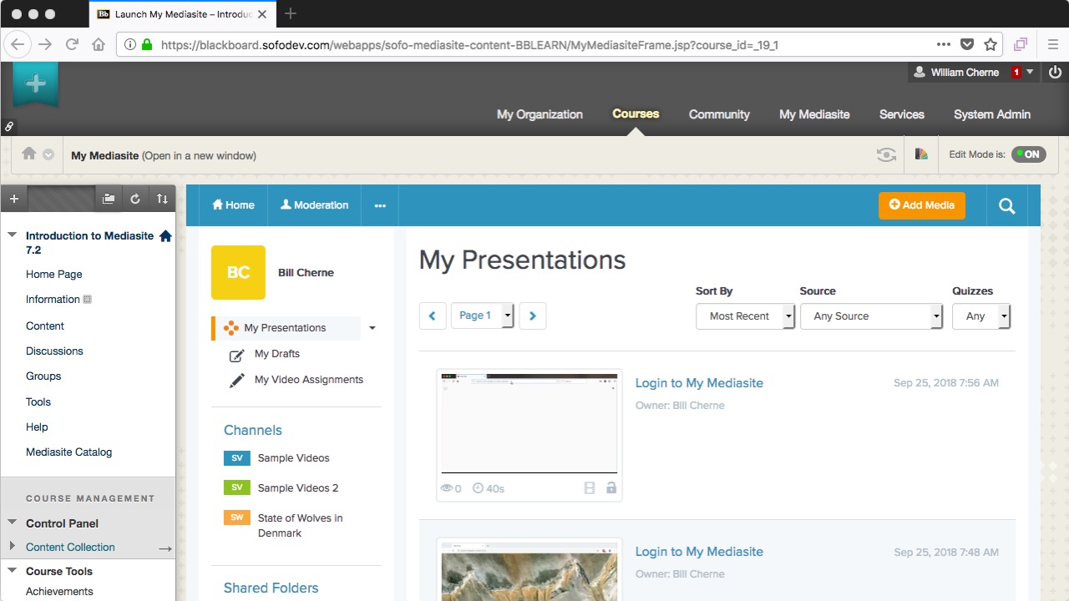Expand the My Presentations caret
This screenshot has height=601, width=1069.
coord(372,328)
